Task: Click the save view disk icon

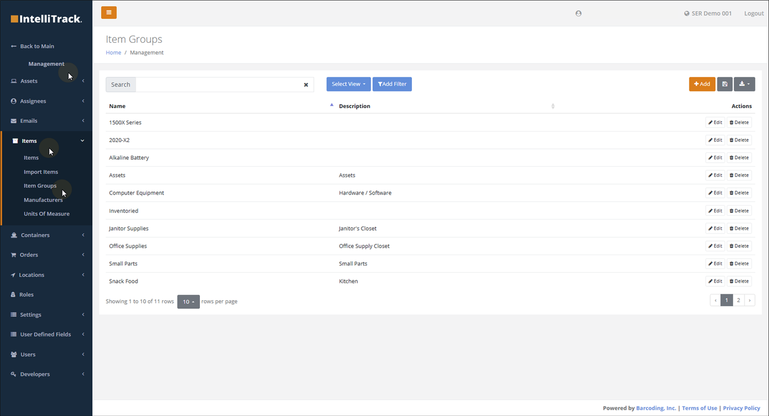Action: pyautogui.click(x=725, y=84)
